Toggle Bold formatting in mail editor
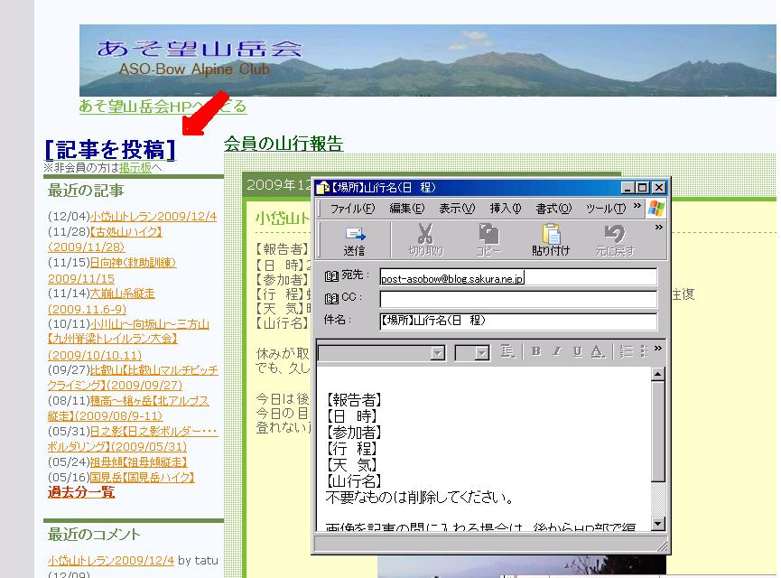This screenshot has height=578, width=781. (536, 351)
